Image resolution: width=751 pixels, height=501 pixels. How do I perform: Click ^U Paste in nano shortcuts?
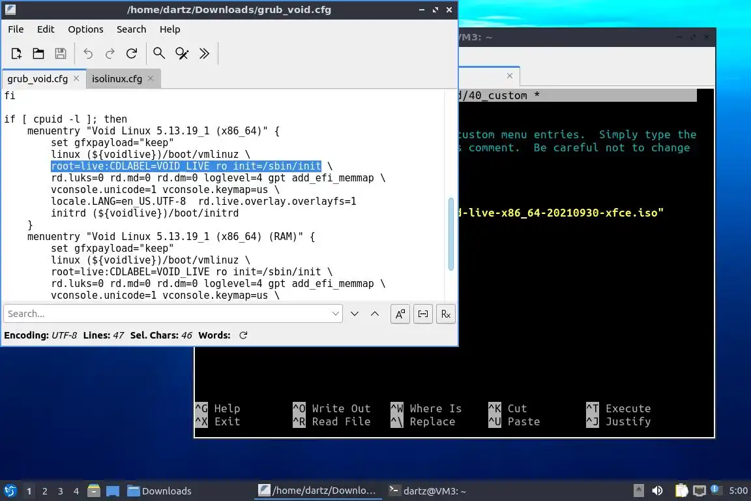[514, 421]
